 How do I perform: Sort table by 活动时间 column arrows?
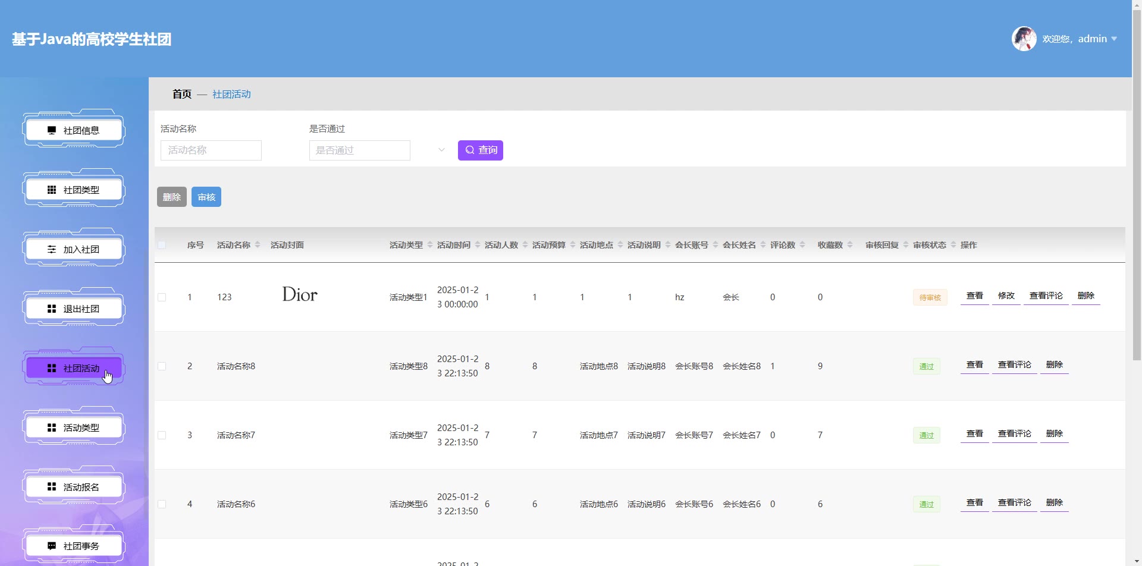pos(478,245)
